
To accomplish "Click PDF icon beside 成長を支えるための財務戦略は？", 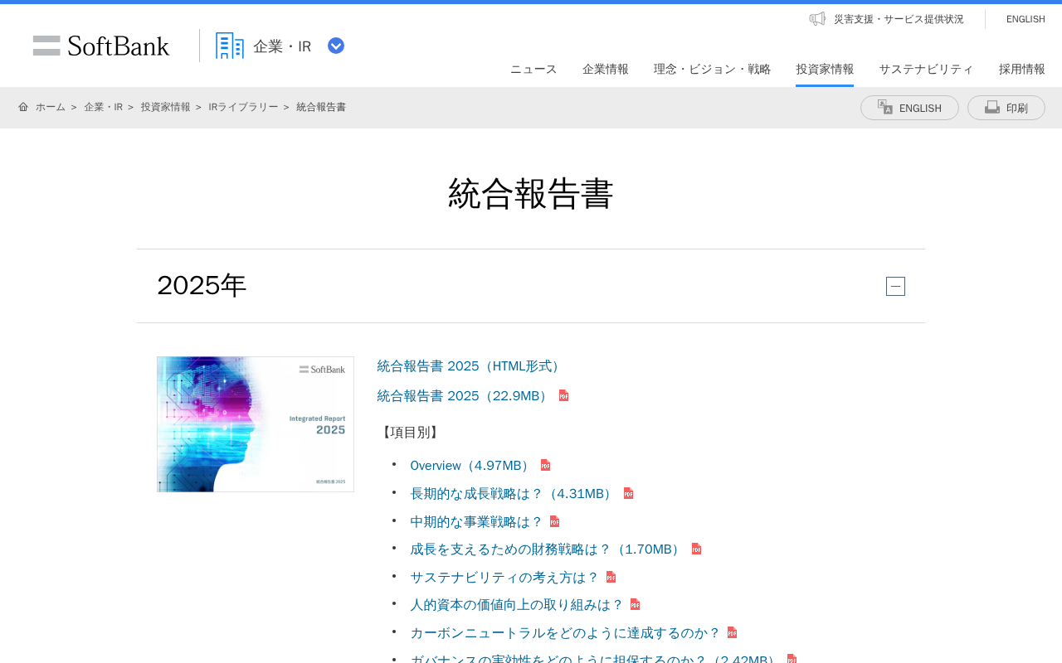I will click(696, 549).
